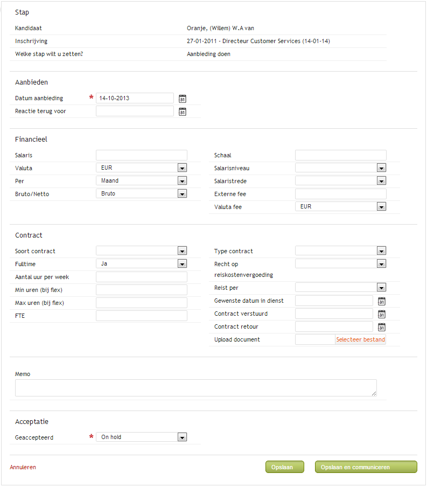Click the Annuleren link

click(x=23, y=467)
